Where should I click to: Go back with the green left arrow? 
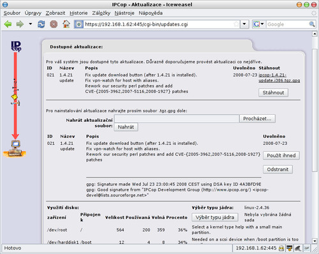tap(8, 24)
